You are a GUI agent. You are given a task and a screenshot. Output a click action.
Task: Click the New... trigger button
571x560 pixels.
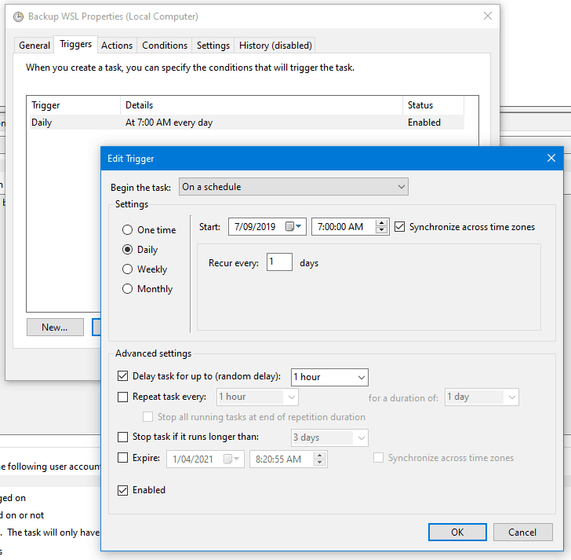point(55,328)
